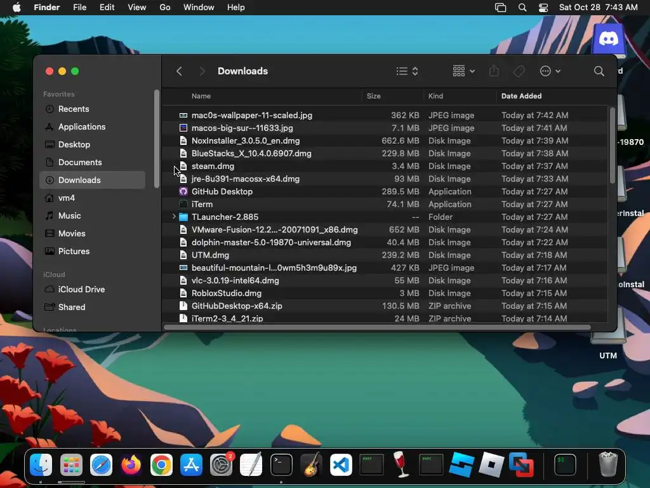Open Control Center in menu bar

[x=543, y=8]
